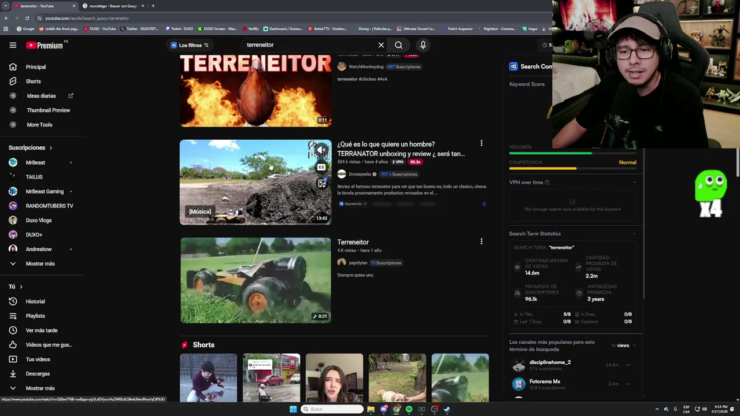Start voice search with the microphone
740x416 pixels.
click(x=423, y=45)
